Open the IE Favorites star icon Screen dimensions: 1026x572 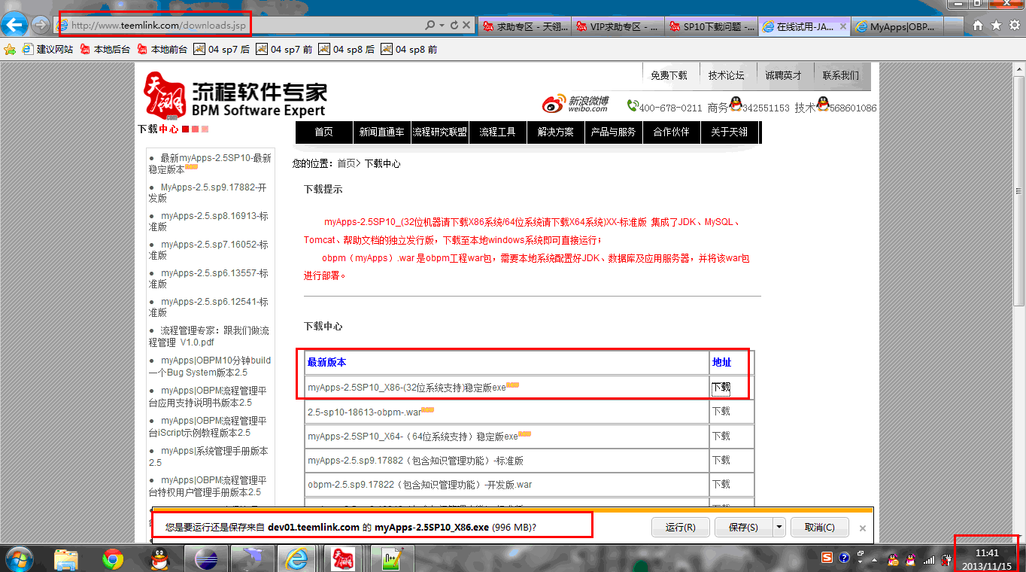[996, 26]
